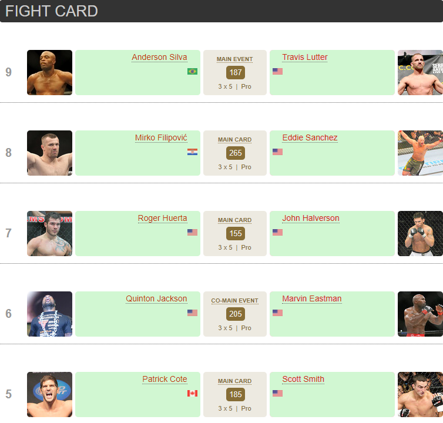Select the 265 weight class badge
Viewport: 443px width, 423px height.
click(x=236, y=153)
